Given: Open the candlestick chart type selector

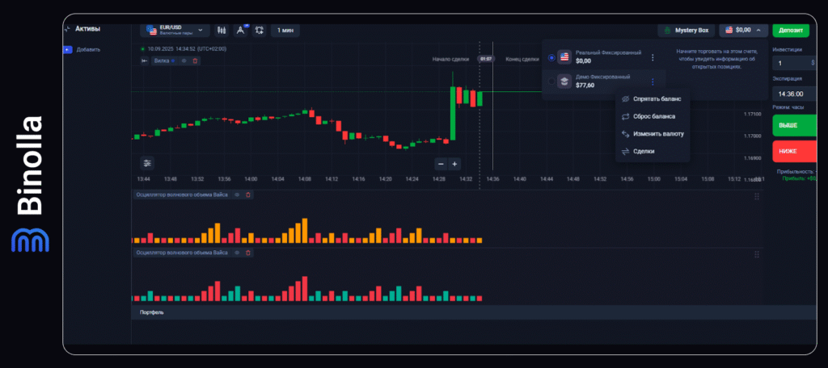Looking at the screenshot, I should [x=222, y=30].
